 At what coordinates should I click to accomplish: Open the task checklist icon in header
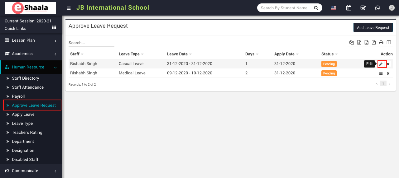(363, 8)
